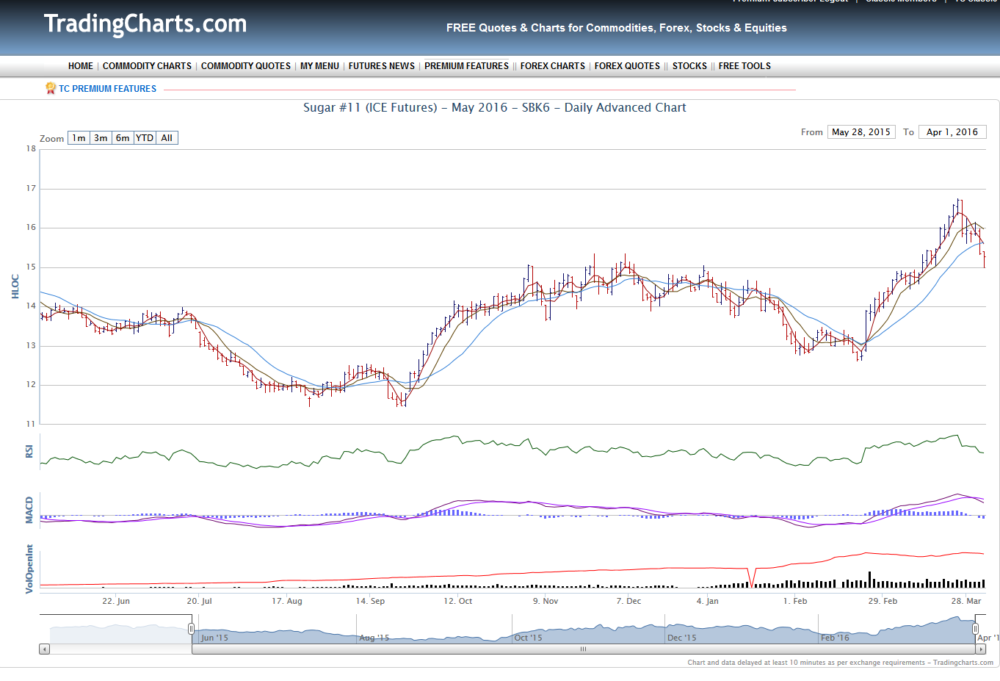Screen dimensions: 1000x681
Task: Click the TradingCharts.com logo
Action: (x=145, y=24)
